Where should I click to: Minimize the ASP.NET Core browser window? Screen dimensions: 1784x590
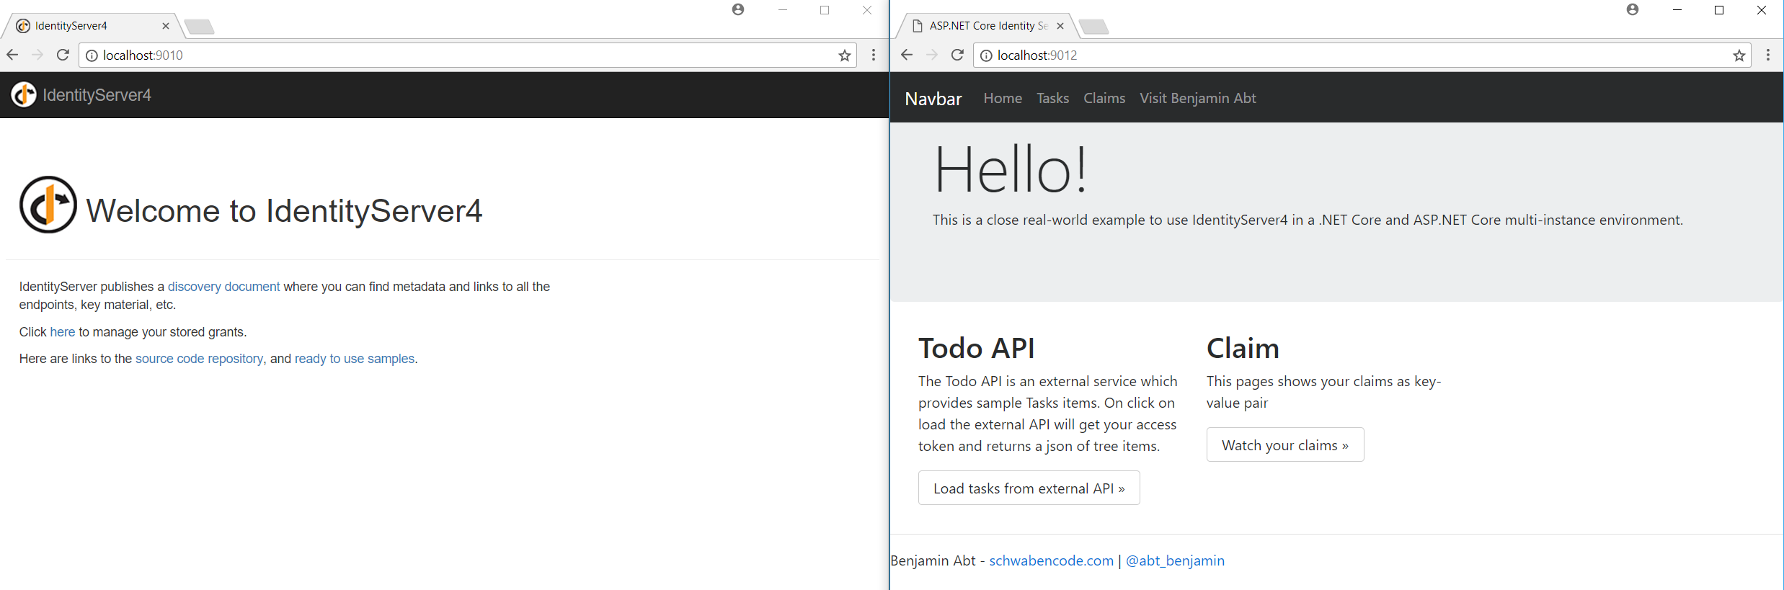click(1677, 10)
